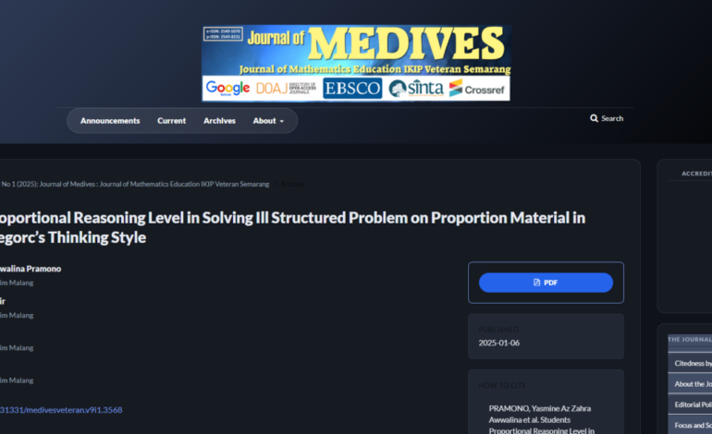712x434 pixels.
Task: Click the Google Scholar logo in banner
Action: pyautogui.click(x=227, y=88)
